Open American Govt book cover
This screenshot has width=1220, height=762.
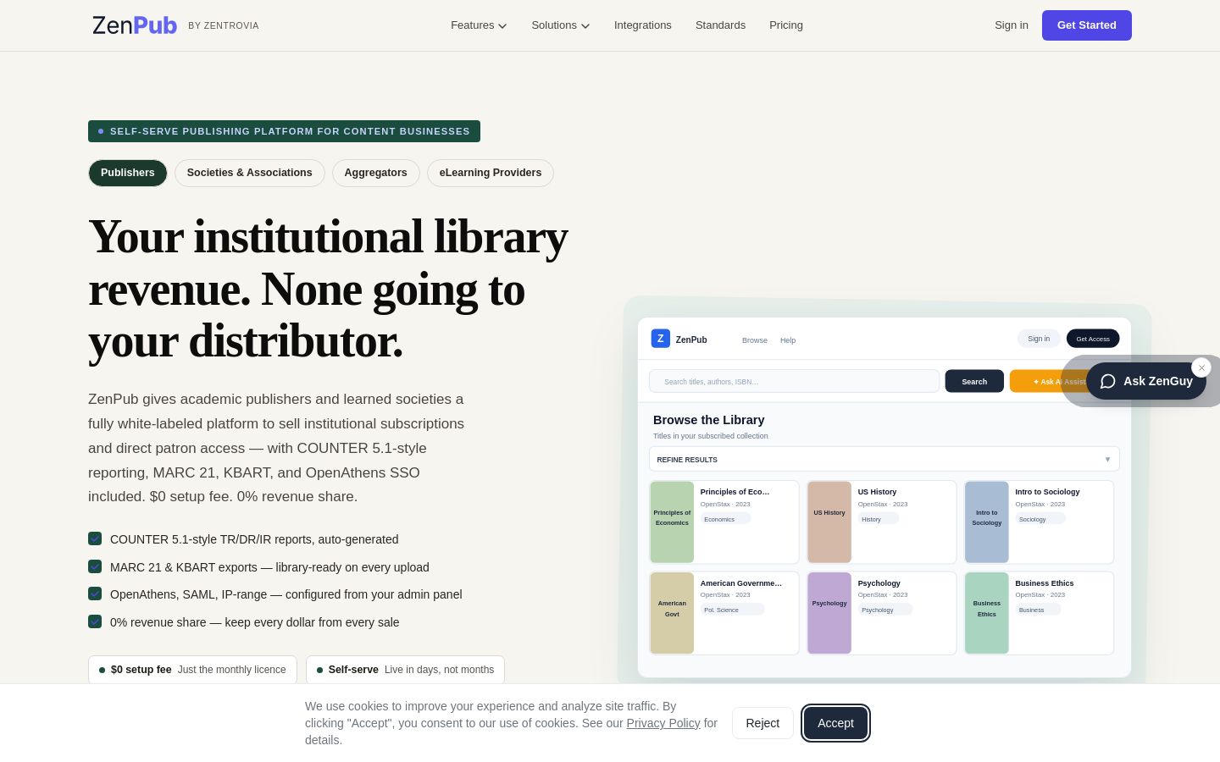pyautogui.click(x=672, y=613)
